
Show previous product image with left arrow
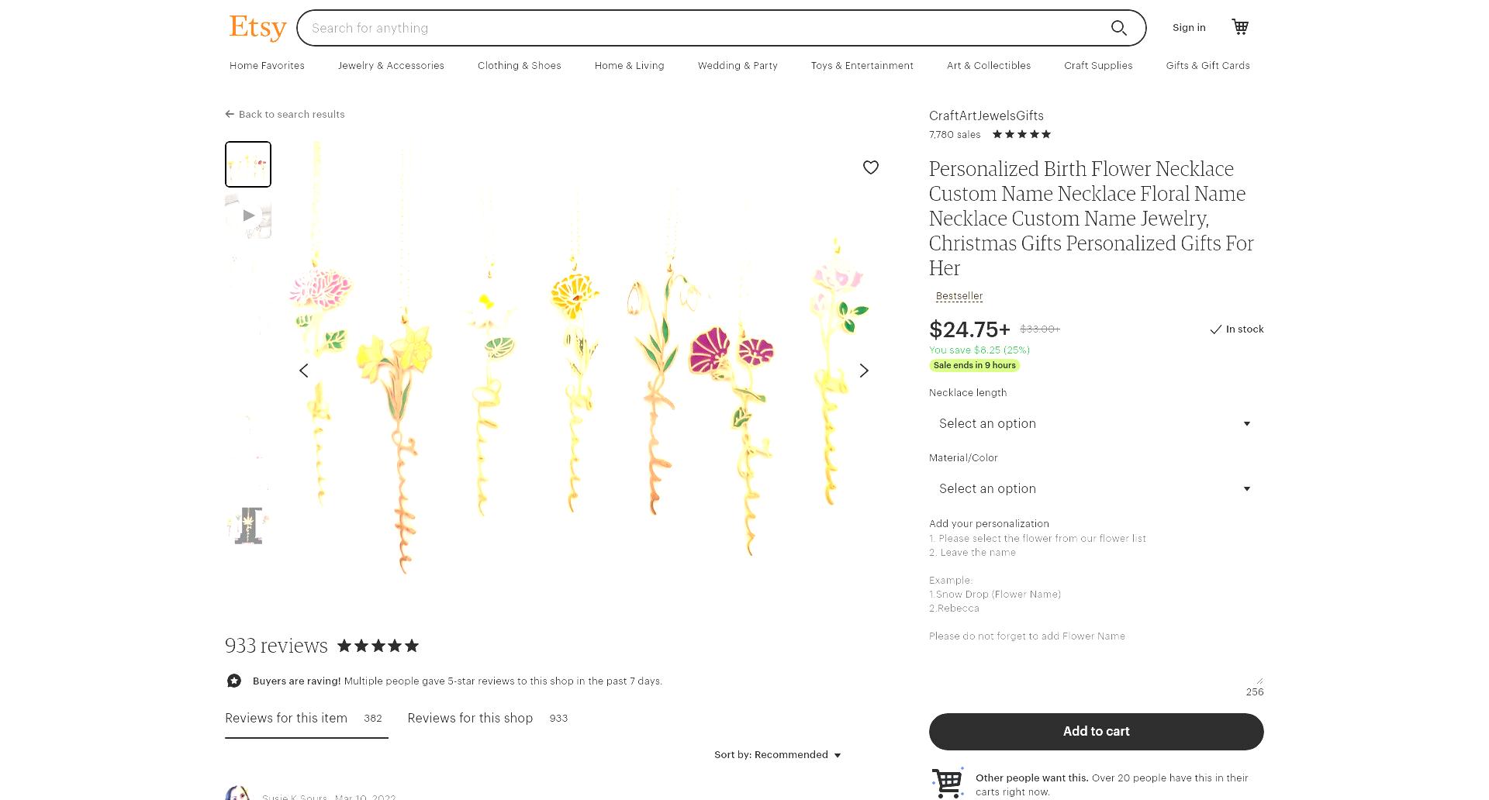coord(304,371)
